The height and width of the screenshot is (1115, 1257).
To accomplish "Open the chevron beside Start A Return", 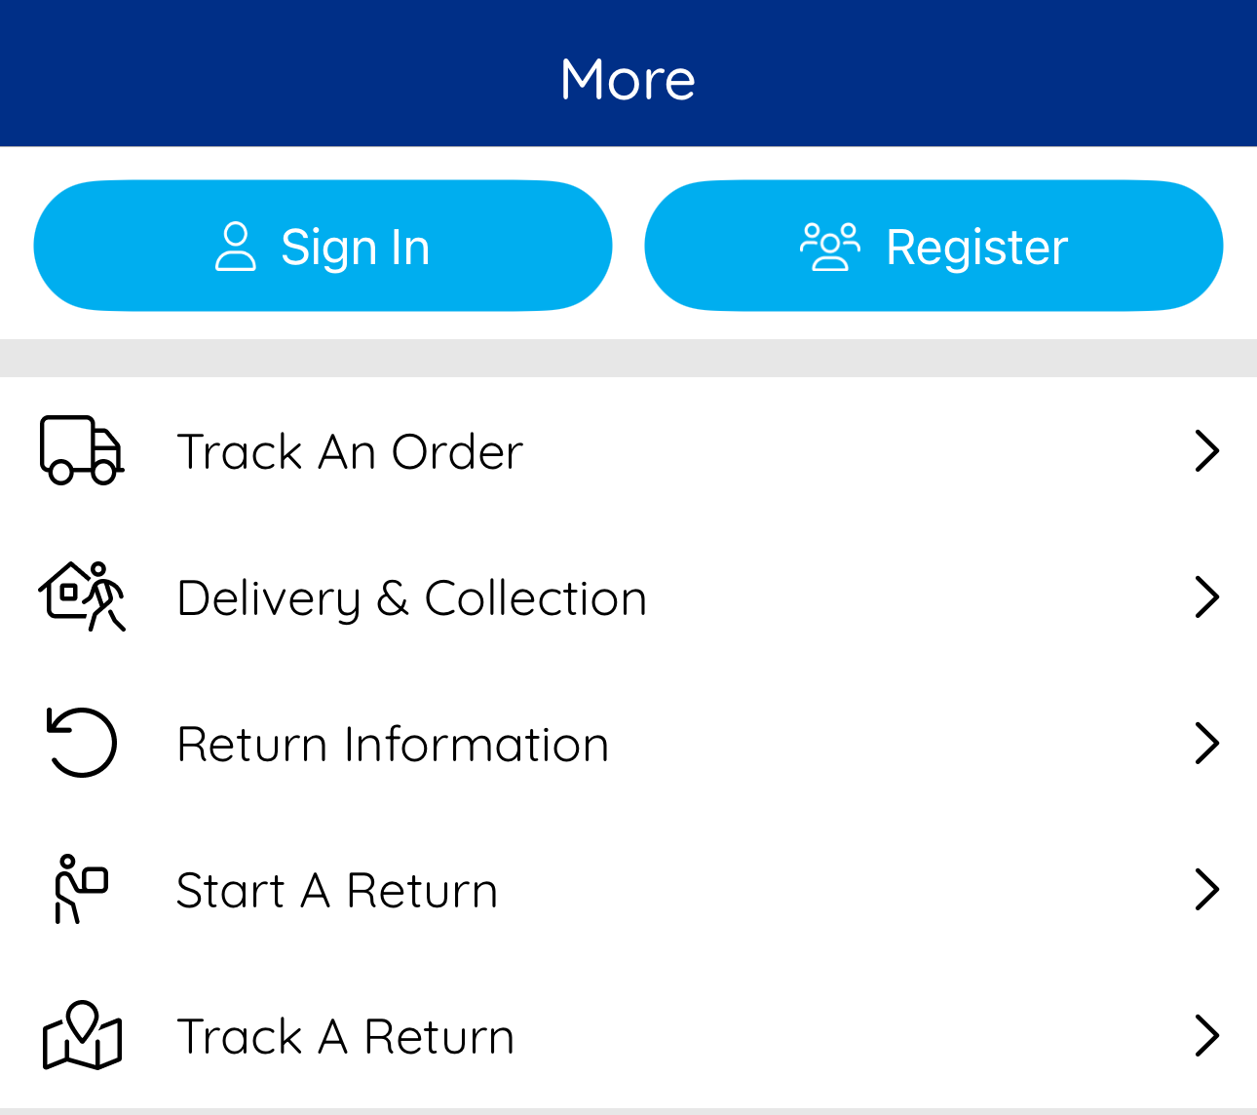I will point(1207,890).
